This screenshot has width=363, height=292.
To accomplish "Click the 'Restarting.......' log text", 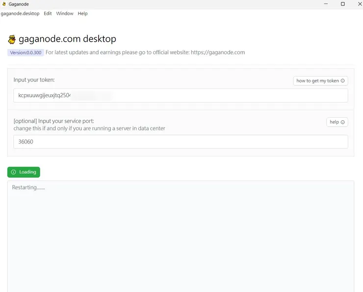I will coord(28,187).
